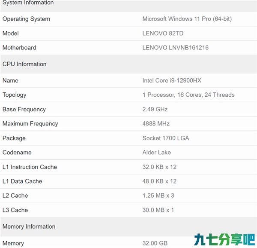Click the 'L1 Instruction Cache' row label
The image size is (257, 248).
[x=30, y=167]
